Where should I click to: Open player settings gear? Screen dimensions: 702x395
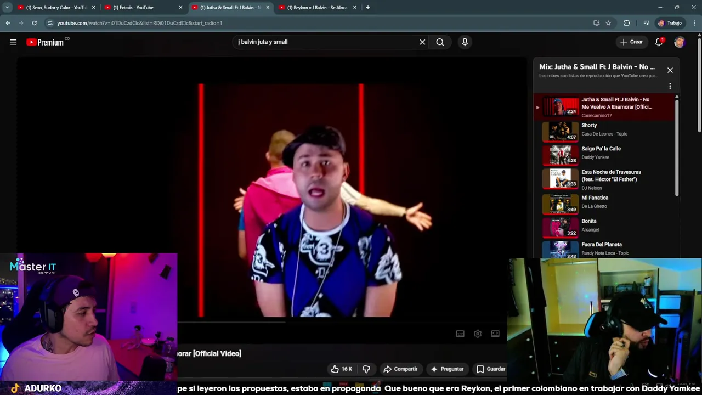coord(478,334)
